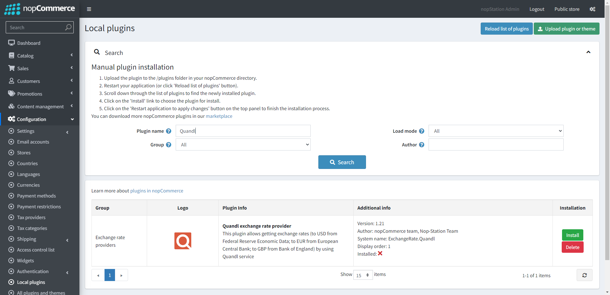Go to previous page arrow
Viewport: 610px width, 295px height.
98,275
